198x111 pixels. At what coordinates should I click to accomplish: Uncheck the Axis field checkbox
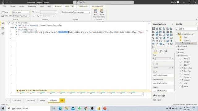[181, 37]
